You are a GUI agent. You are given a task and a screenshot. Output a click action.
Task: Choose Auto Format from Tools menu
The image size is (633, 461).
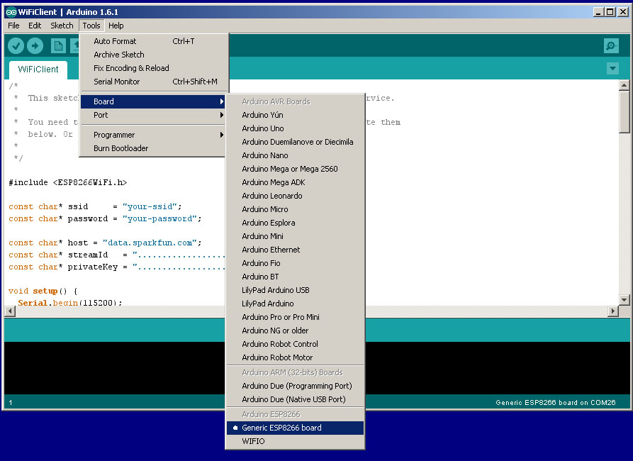coord(155,41)
